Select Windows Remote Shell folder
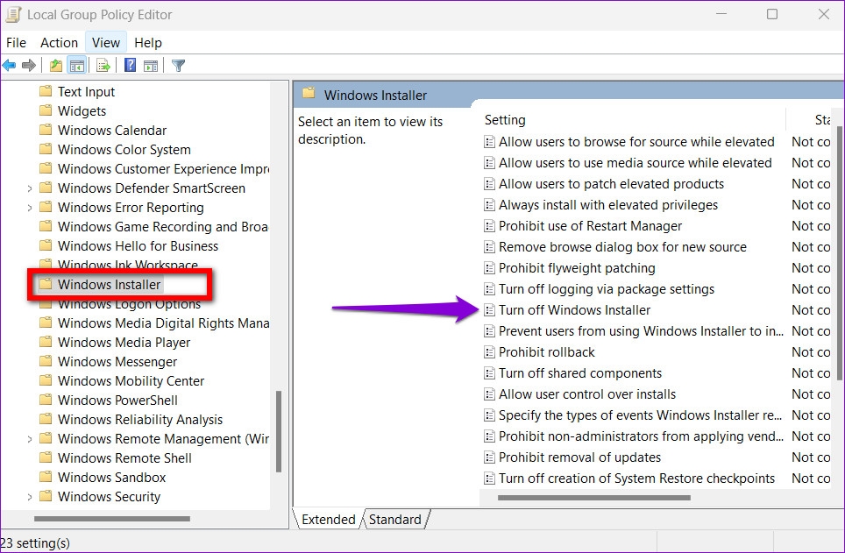 click(x=125, y=458)
